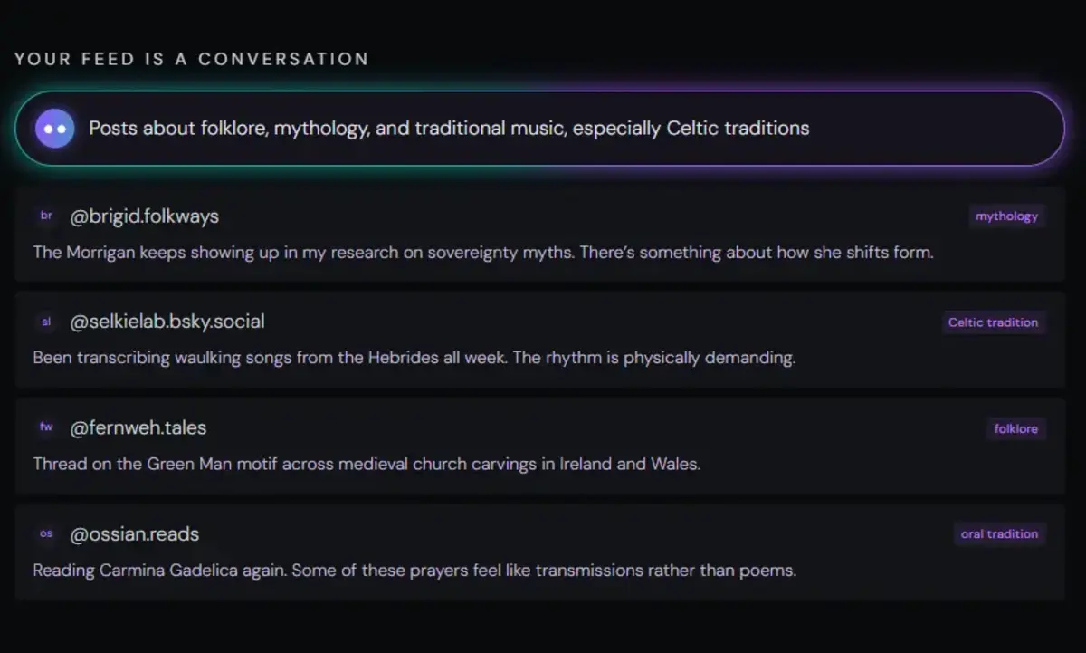Click the 'fw' avatar for fernweh.tales
Screen dimensions: 1086x653
pyautogui.click(x=47, y=427)
